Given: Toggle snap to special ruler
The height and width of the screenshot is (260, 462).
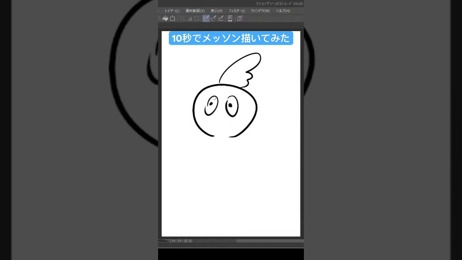Looking at the screenshot, I should pyautogui.click(x=189, y=18).
